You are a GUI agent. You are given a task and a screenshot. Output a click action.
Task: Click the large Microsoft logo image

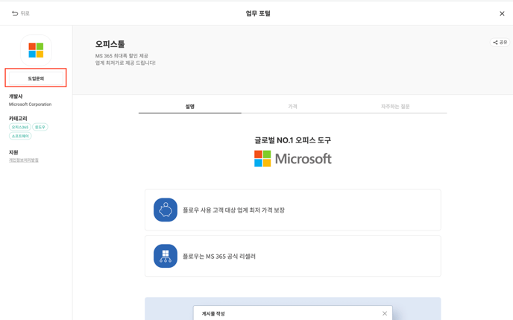click(293, 159)
